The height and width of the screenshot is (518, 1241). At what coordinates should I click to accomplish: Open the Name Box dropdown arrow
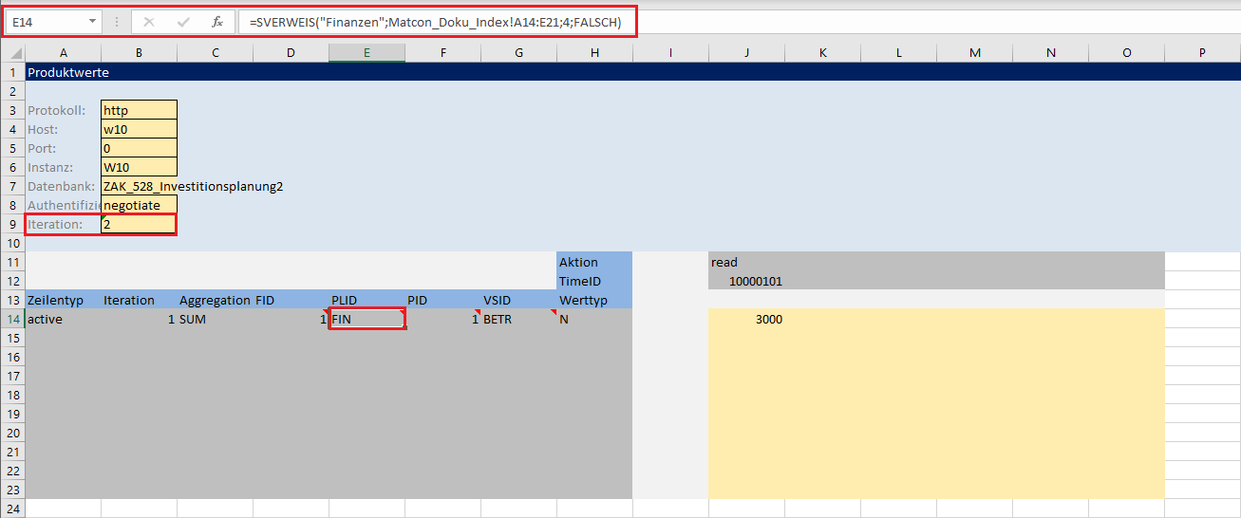92,22
